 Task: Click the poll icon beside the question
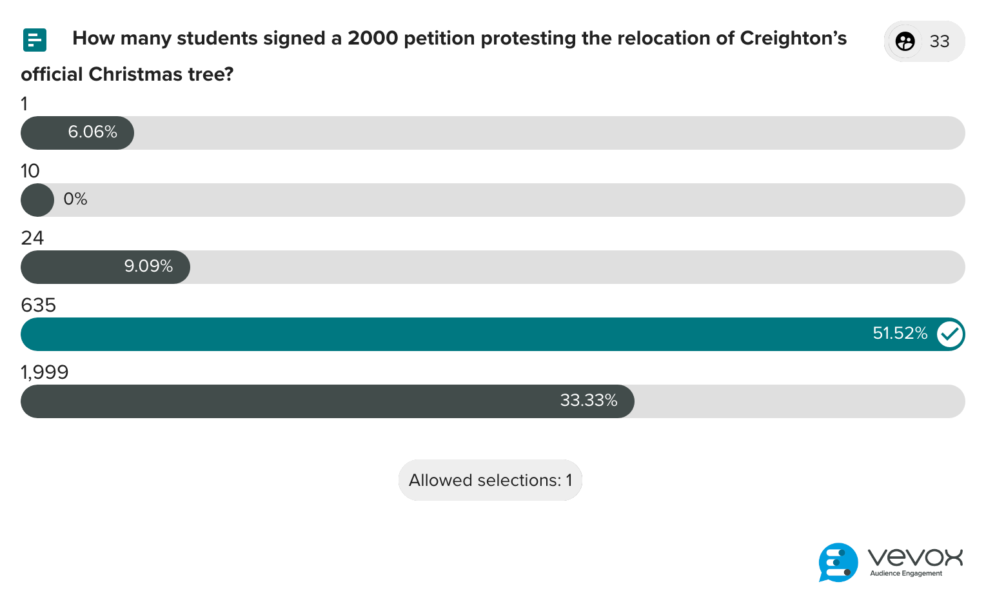coord(35,40)
